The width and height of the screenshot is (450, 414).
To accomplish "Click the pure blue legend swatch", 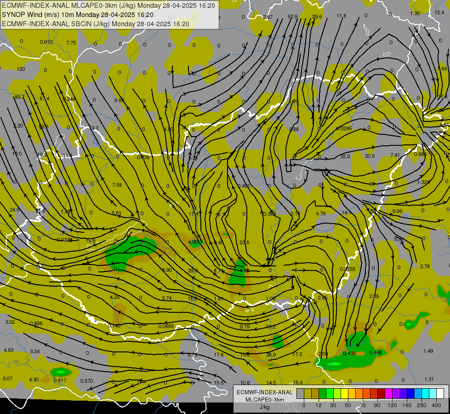I will 410,394.
